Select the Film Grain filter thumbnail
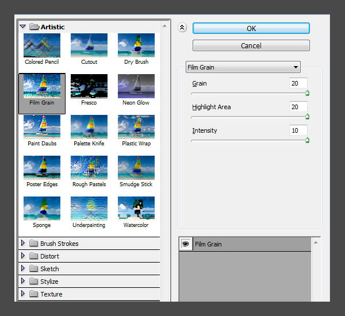 (x=42, y=86)
